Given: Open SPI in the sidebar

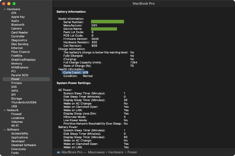Looking at the screenshot, I should (x=13, y=95).
